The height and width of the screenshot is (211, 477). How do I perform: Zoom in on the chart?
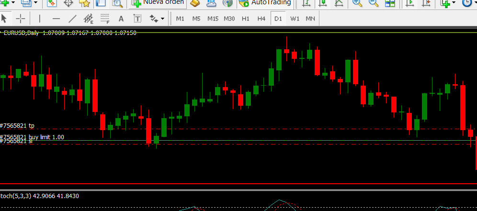357,3
